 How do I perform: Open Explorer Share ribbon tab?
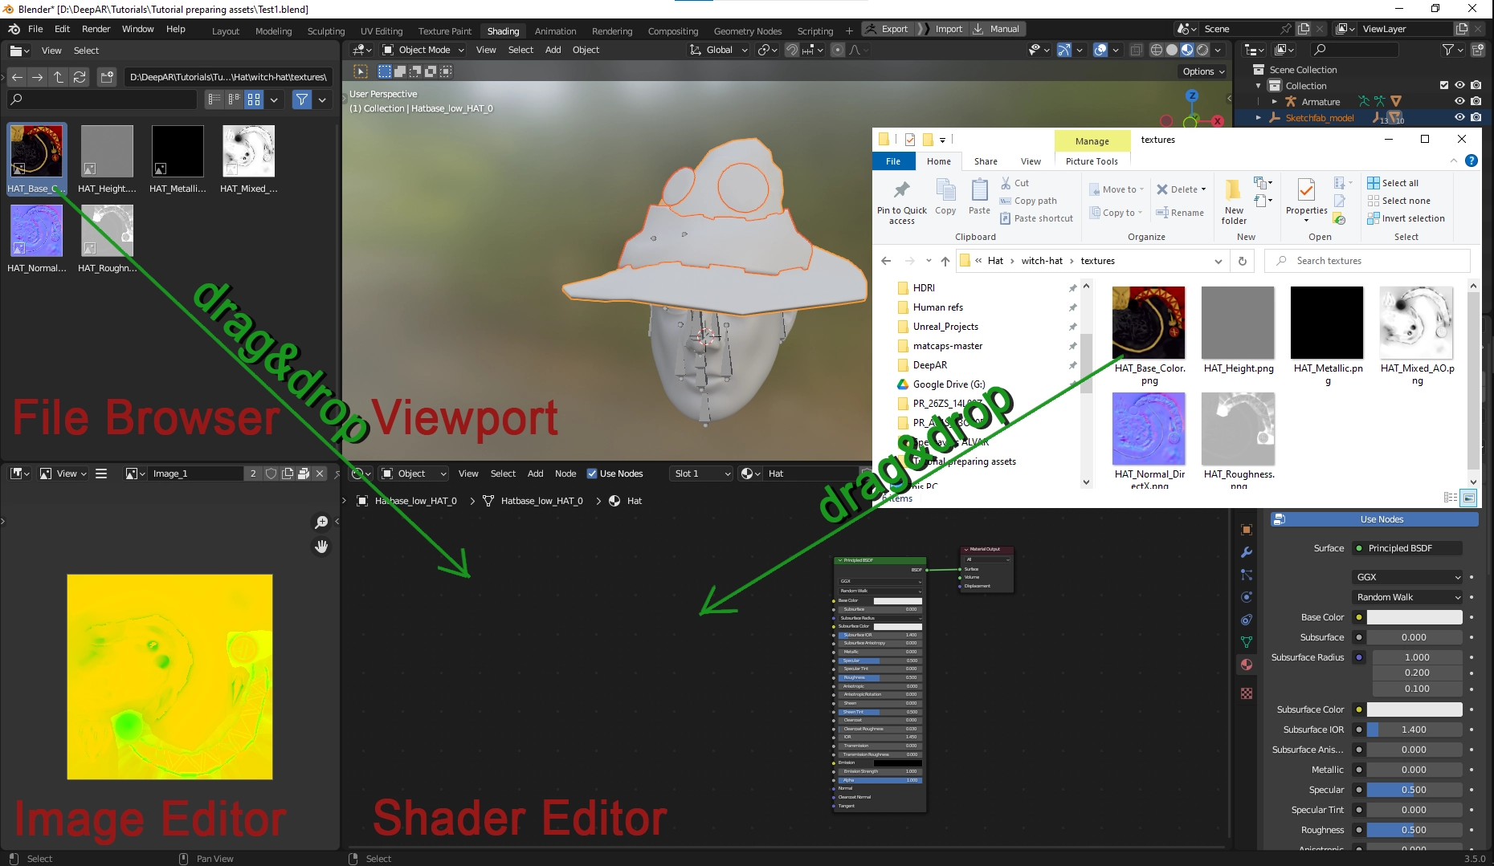coord(986,161)
